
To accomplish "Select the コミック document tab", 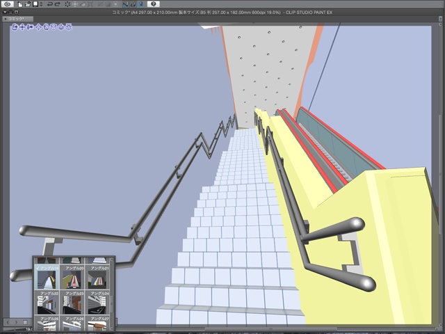I will tap(17, 19).
